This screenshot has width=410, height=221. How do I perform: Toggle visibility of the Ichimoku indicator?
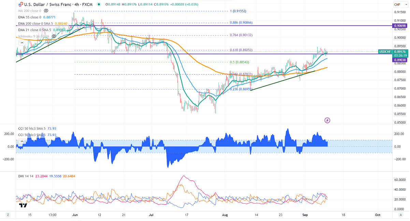click(54, 36)
